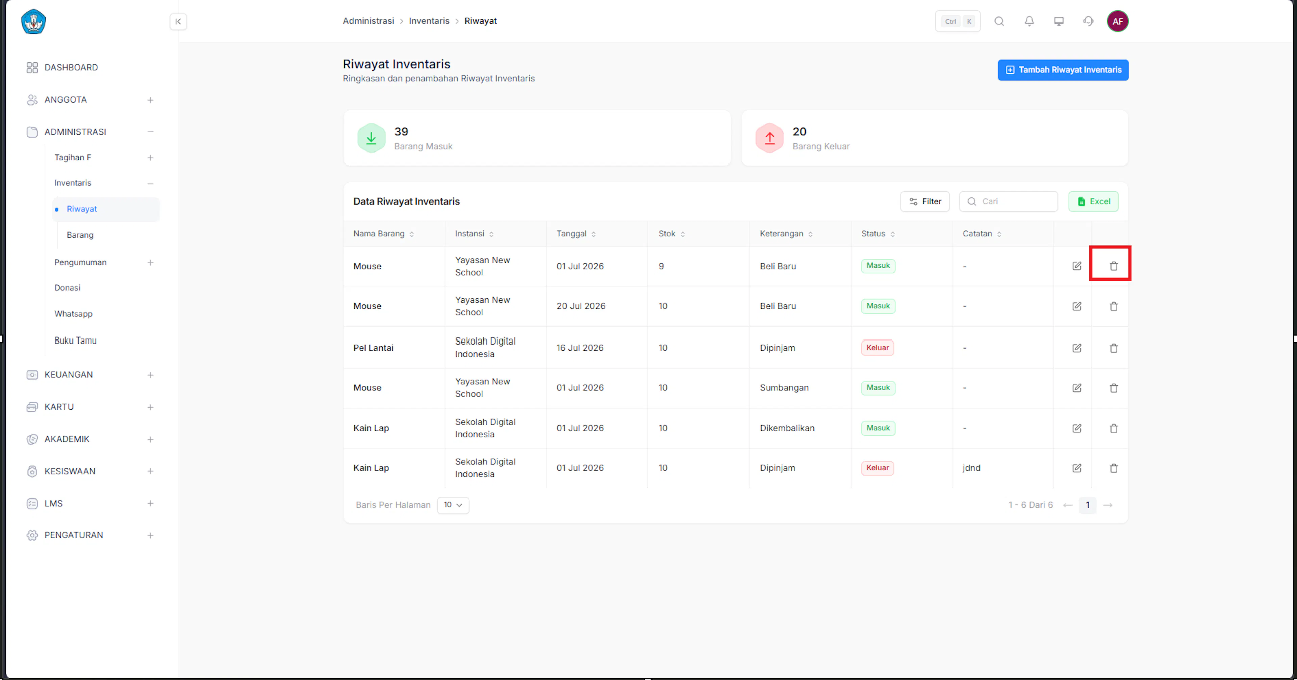The height and width of the screenshot is (680, 1297).
Task: Sort table by Status column
Action: (878, 234)
